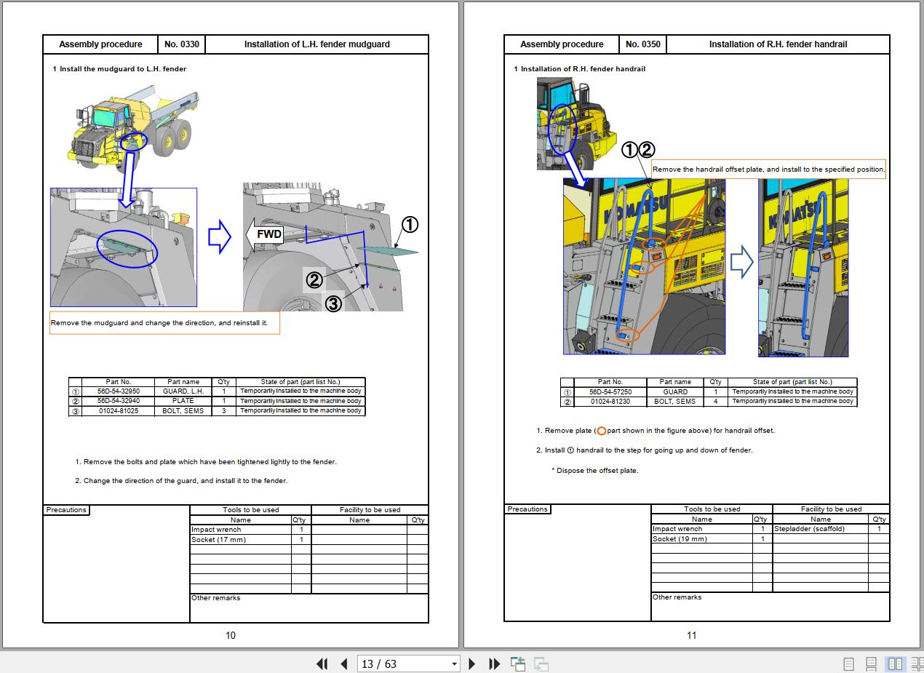Click Other remarks label on page 11

click(677, 597)
